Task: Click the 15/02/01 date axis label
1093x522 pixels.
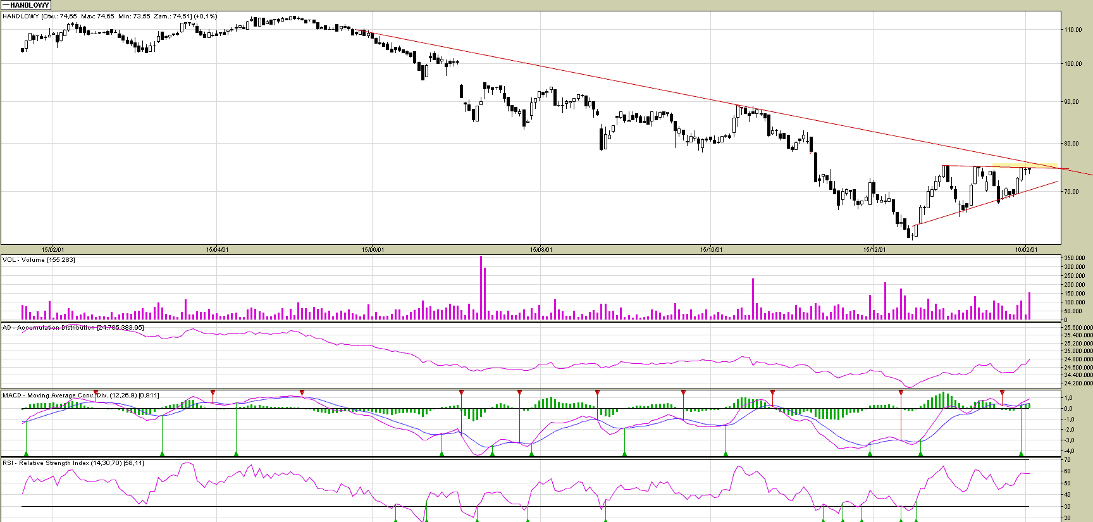Action: (52, 250)
